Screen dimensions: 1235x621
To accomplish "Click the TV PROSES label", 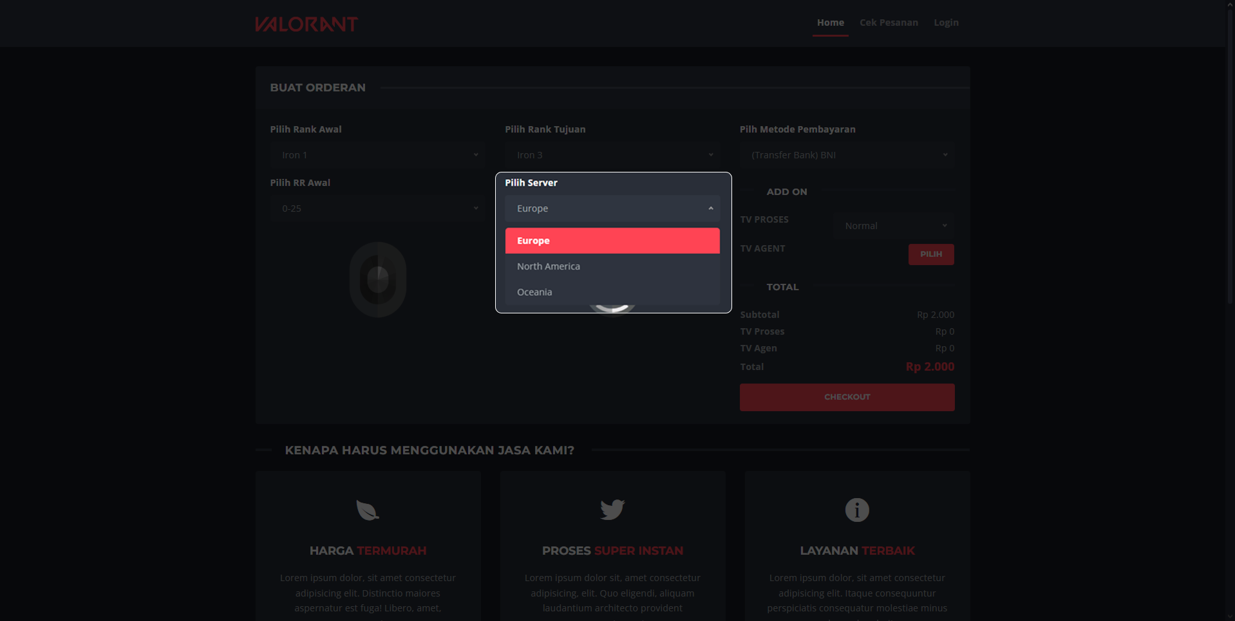I will [764, 219].
